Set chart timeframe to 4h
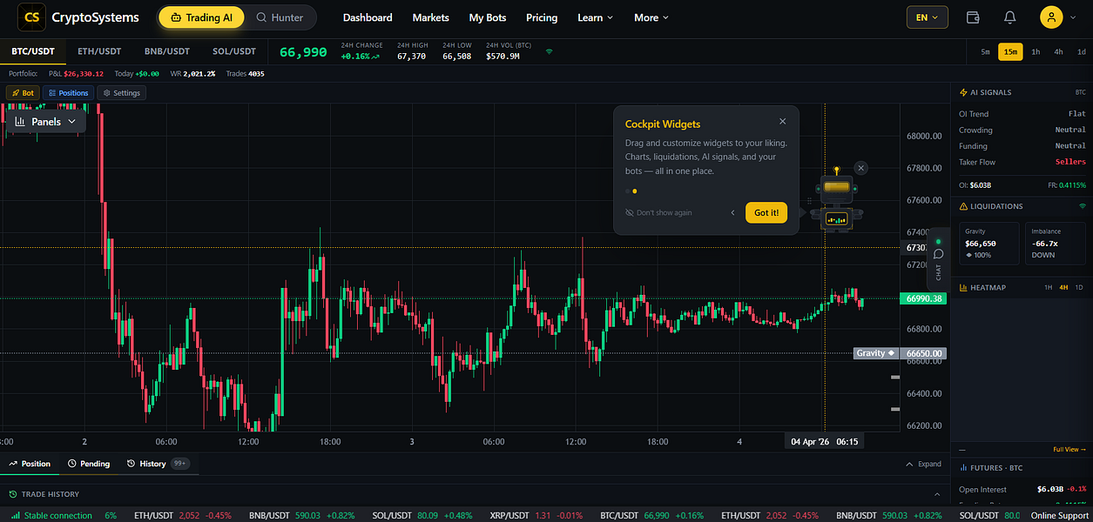The width and height of the screenshot is (1093, 522). pyautogui.click(x=1058, y=51)
